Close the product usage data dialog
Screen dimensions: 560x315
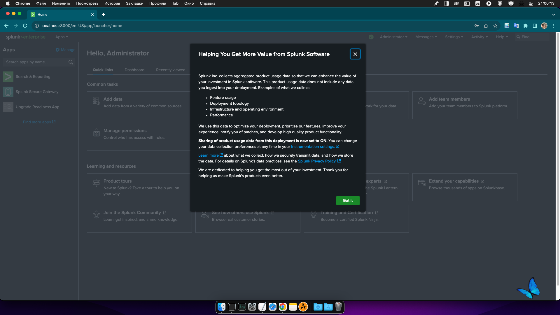tap(355, 54)
